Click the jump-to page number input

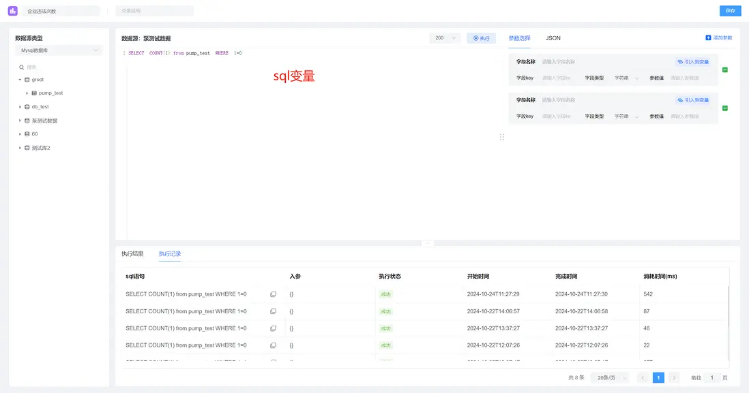[711, 378]
